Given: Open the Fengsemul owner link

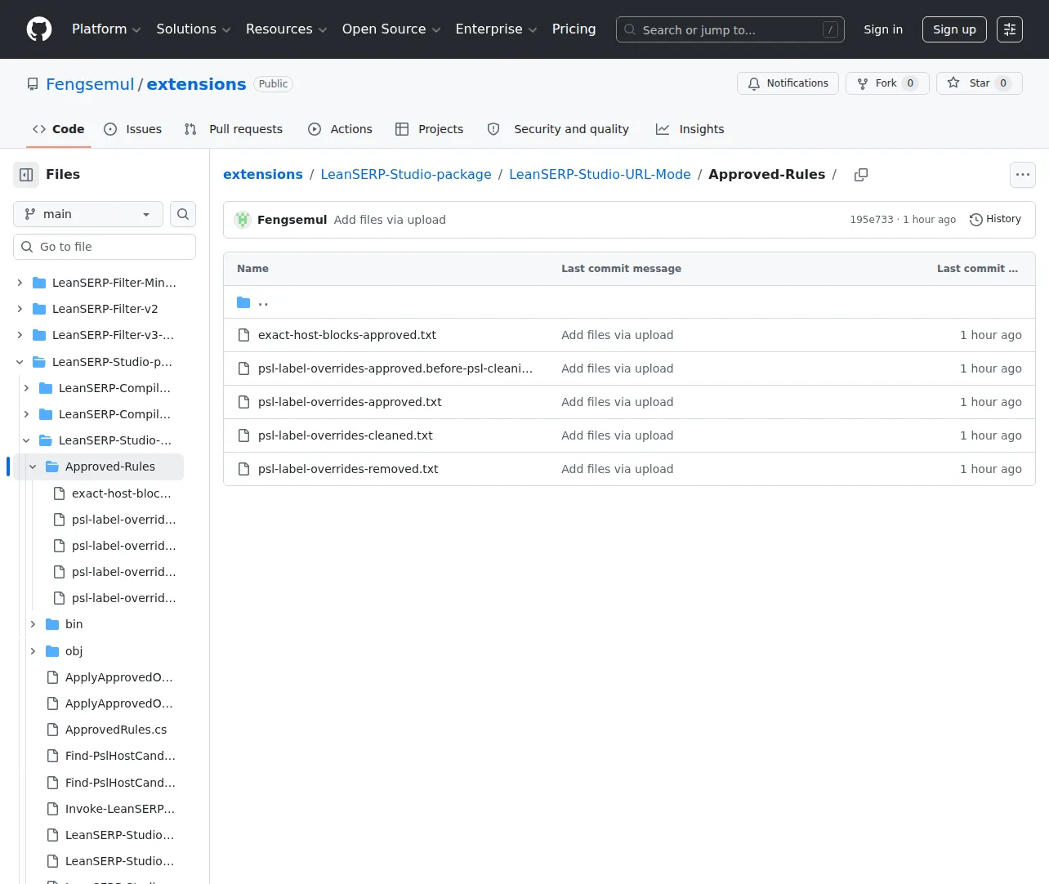Looking at the screenshot, I should point(90,84).
